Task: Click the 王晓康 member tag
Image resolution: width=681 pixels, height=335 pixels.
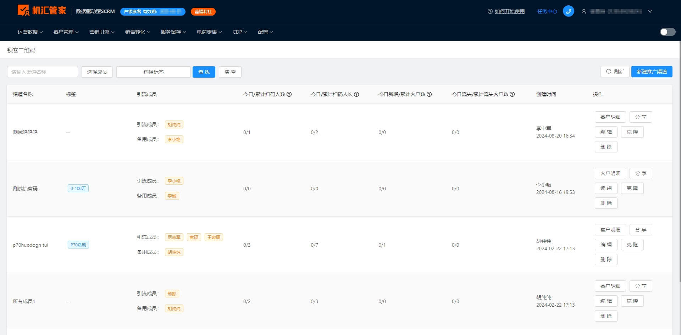Action: click(x=214, y=237)
